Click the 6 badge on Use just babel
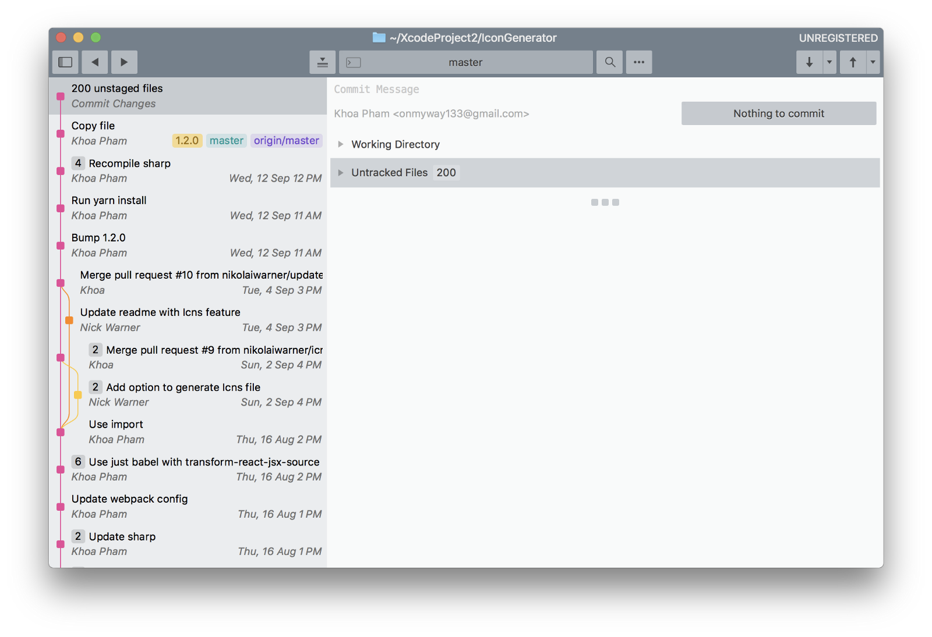 click(x=78, y=461)
